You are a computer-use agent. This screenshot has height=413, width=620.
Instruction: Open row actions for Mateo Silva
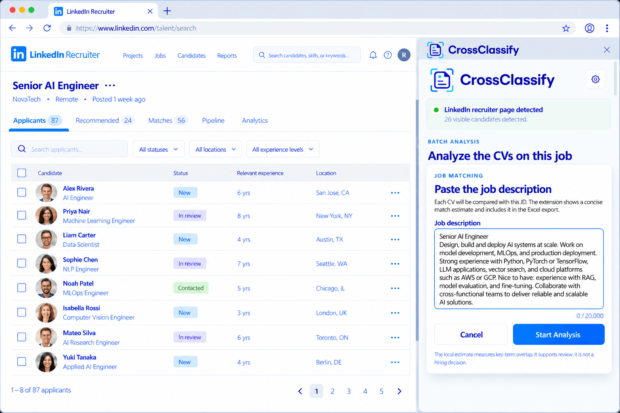click(x=395, y=338)
